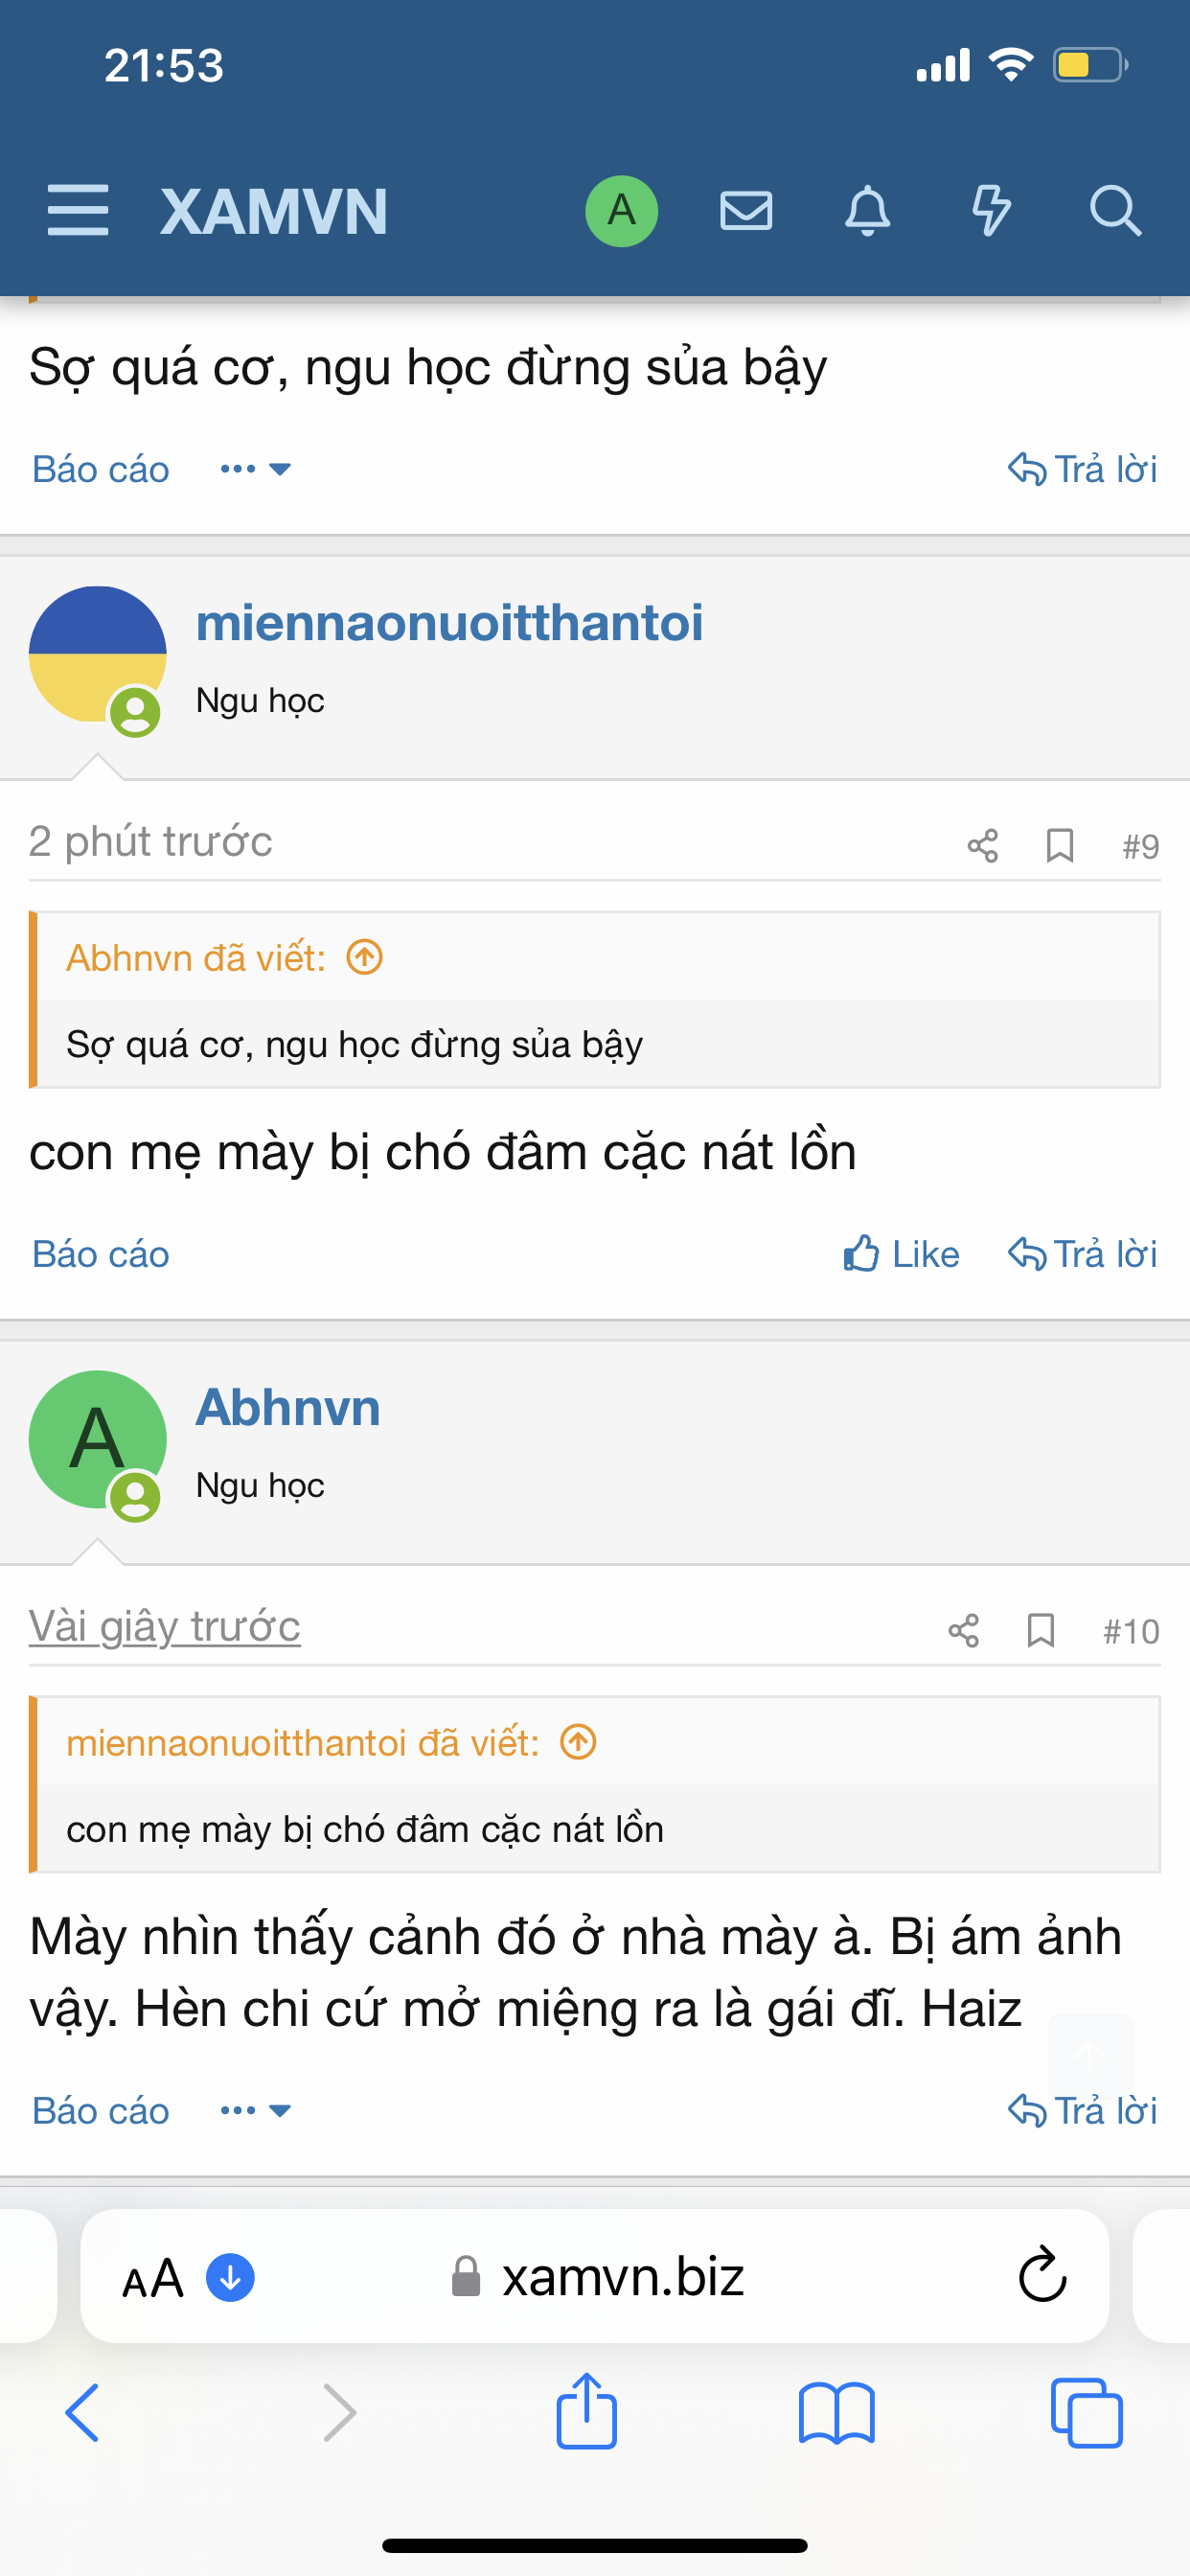The image size is (1190, 2576).
Task: Open Safari tabs overview icon
Action: click(x=1086, y=2412)
